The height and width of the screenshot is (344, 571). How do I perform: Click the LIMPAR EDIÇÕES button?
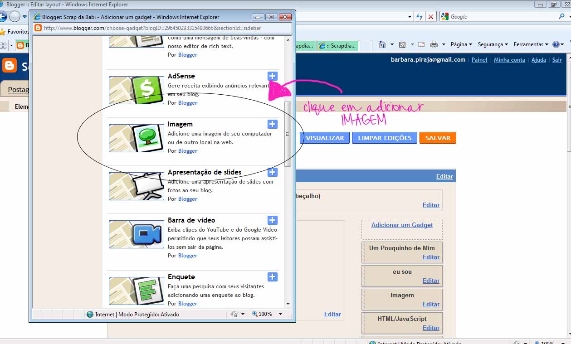[385, 138]
